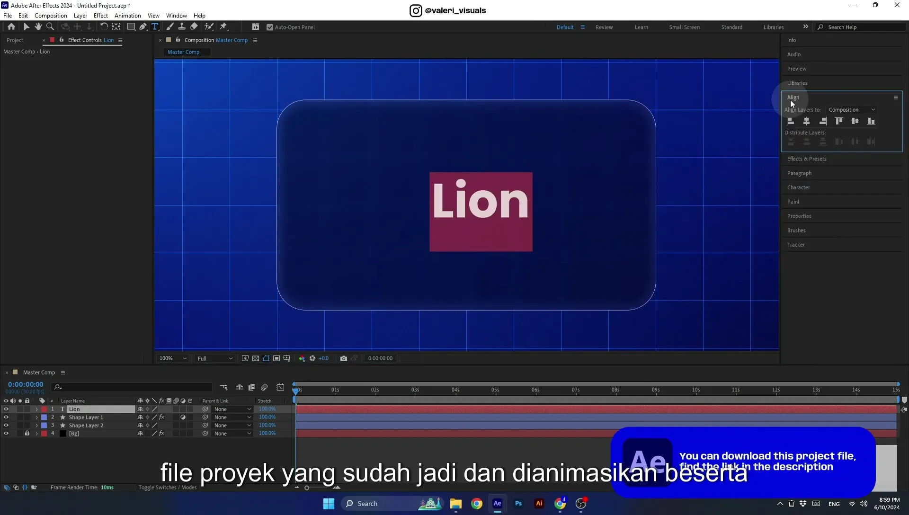The height and width of the screenshot is (515, 909).
Task: Open the Character panel
Action: click(799, 187)
